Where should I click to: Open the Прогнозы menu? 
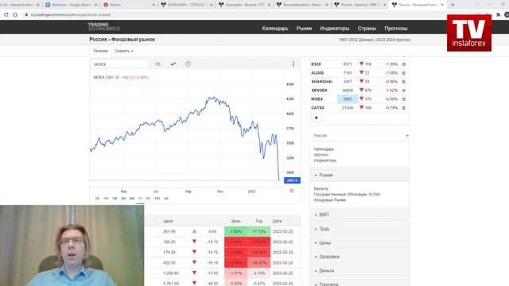(x=396, y=29)
